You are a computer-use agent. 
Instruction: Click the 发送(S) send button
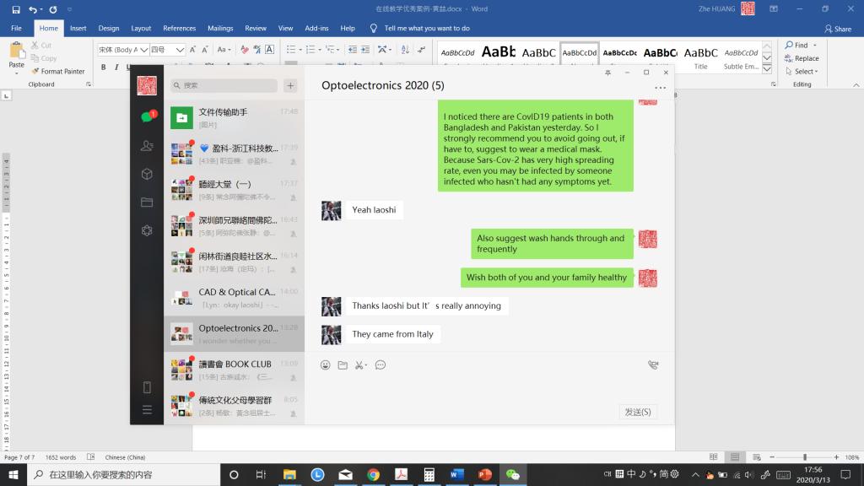(x=637, y=412)
